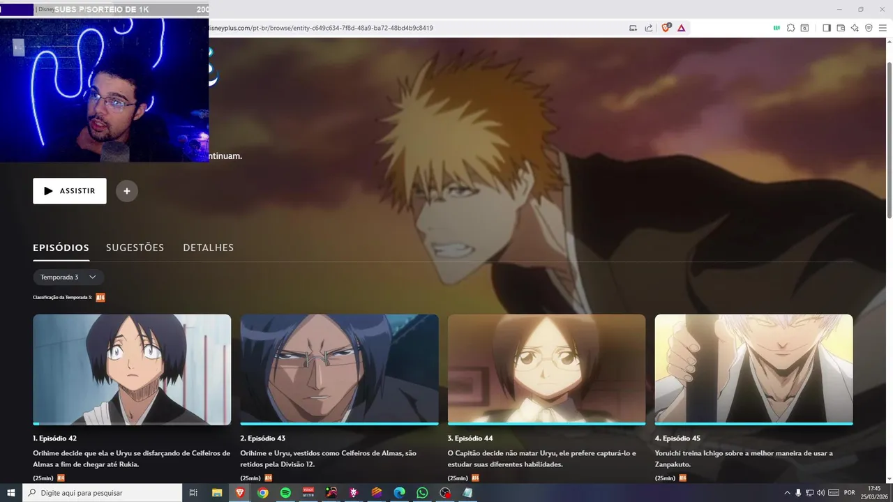Click the microphone tray icon
This screenshot has height=502, width=893.
[x=799, y=493]
